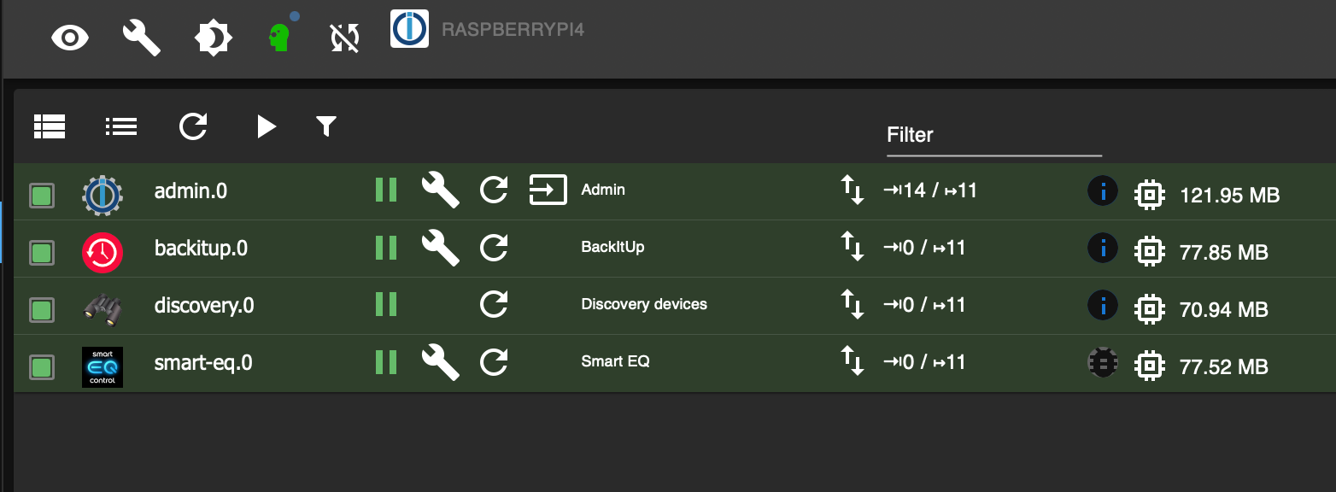
Task: Open admin.0 link arrow icon
Action: pyautogui.click(x=548, y=190)
